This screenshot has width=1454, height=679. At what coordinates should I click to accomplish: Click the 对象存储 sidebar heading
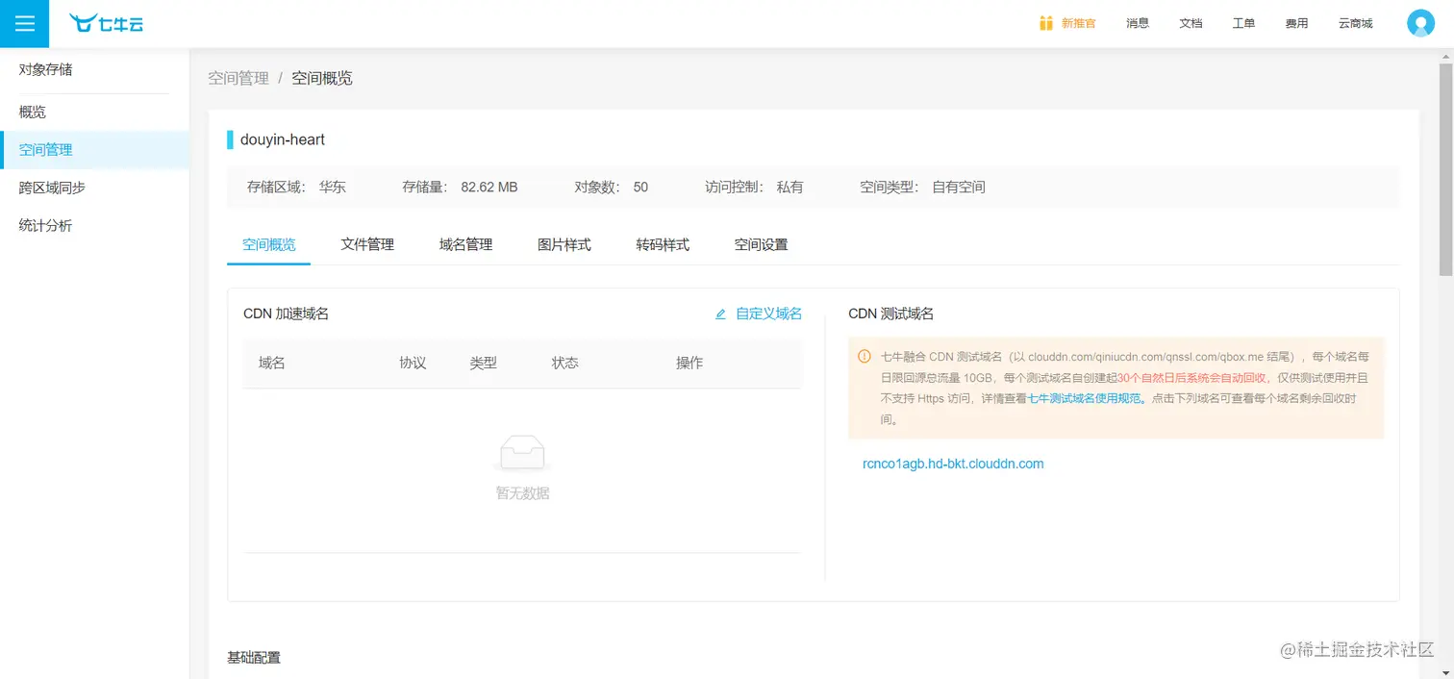click(46, 69)
